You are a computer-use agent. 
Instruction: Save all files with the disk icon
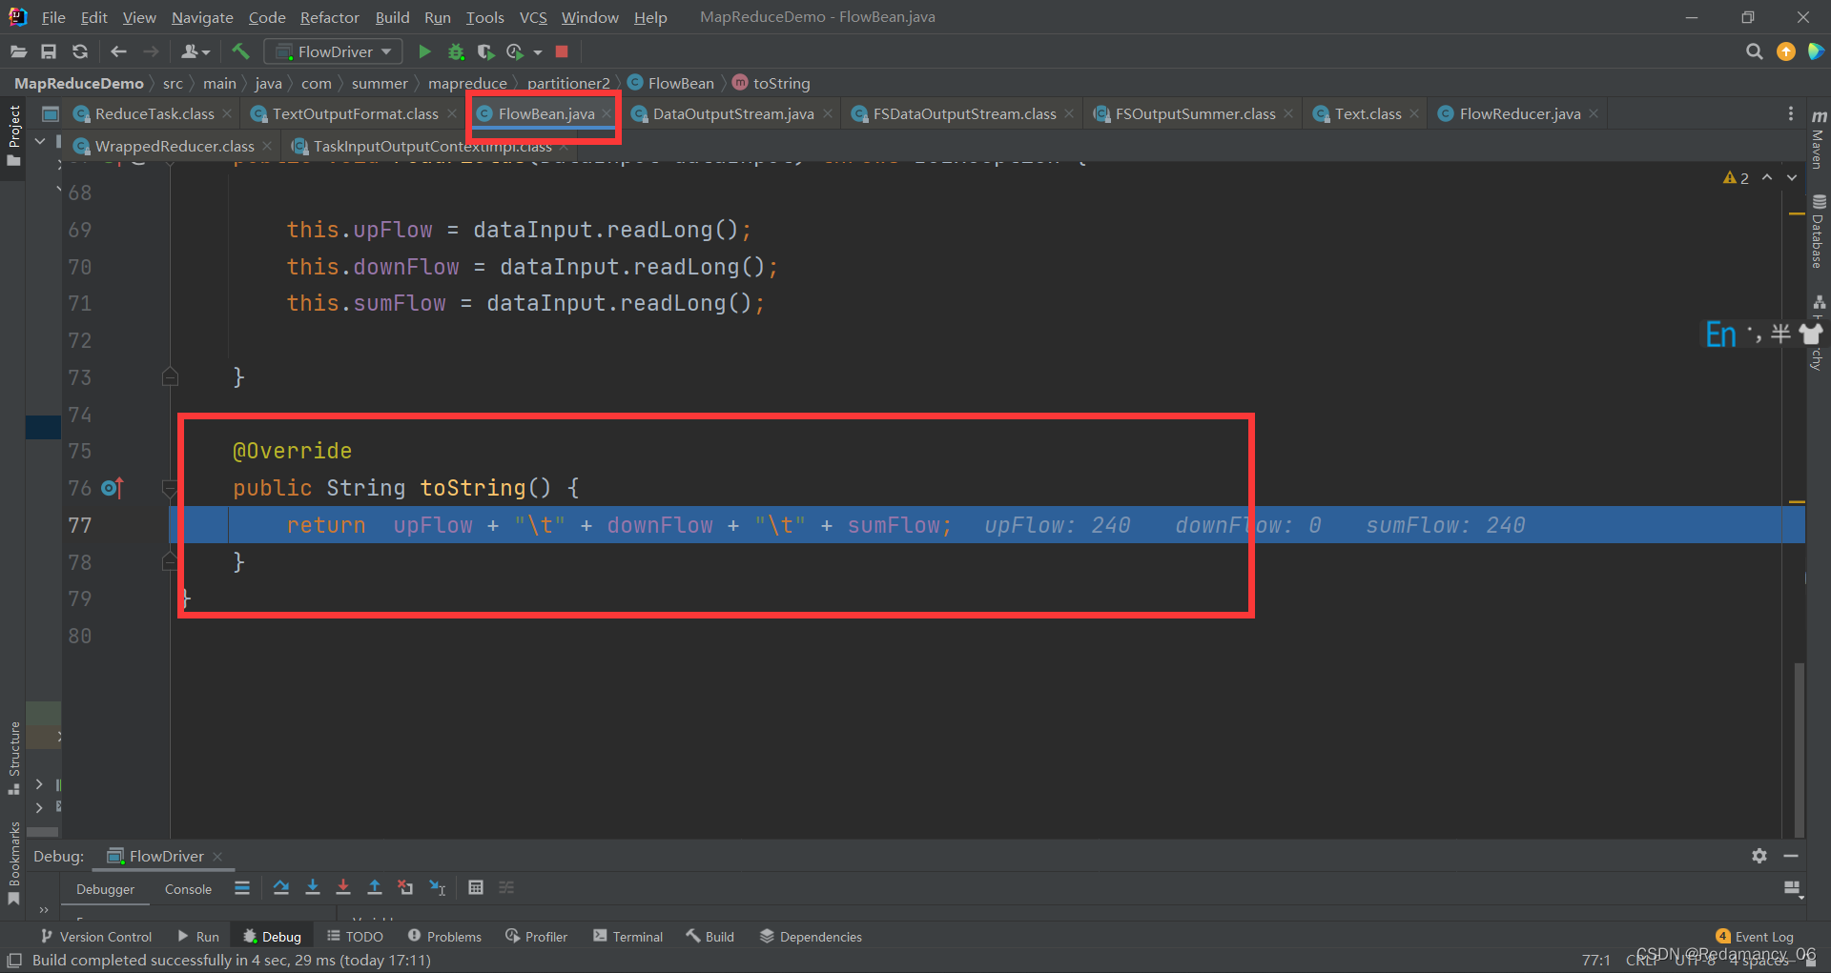[49, 51]
